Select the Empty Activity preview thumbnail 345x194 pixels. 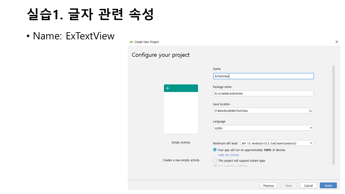[x=181, y=109]
